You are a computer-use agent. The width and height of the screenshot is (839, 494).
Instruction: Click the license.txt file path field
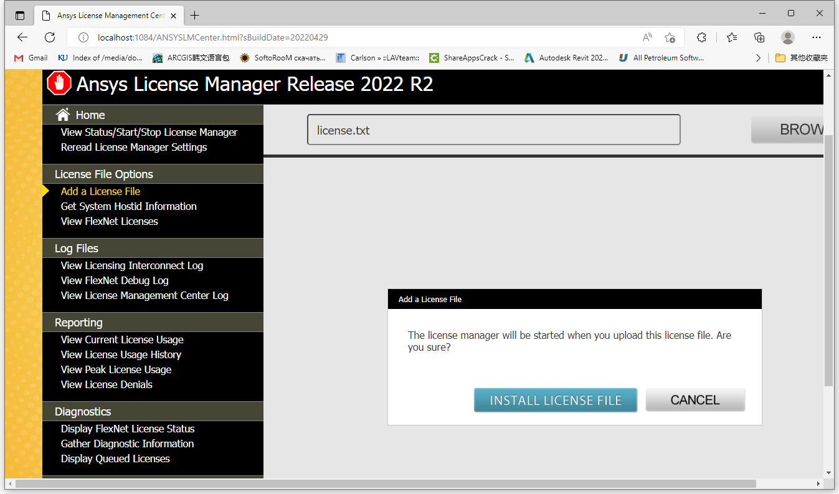[x=493, y=130]
